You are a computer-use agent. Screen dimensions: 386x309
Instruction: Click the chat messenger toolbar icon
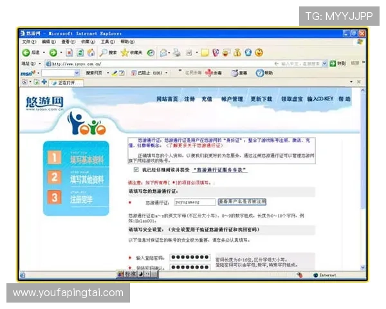click(x=226, y=53)
